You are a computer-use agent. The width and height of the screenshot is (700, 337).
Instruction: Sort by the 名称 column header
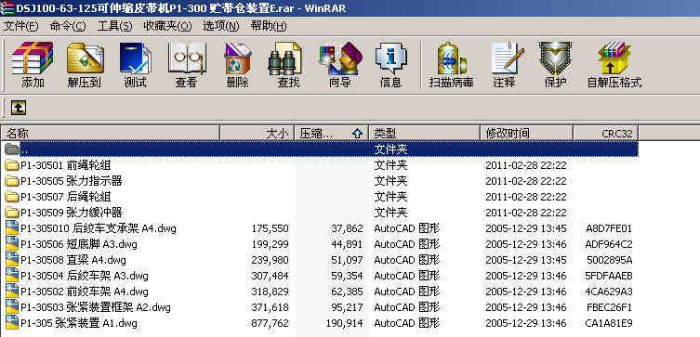click(111, 133)
